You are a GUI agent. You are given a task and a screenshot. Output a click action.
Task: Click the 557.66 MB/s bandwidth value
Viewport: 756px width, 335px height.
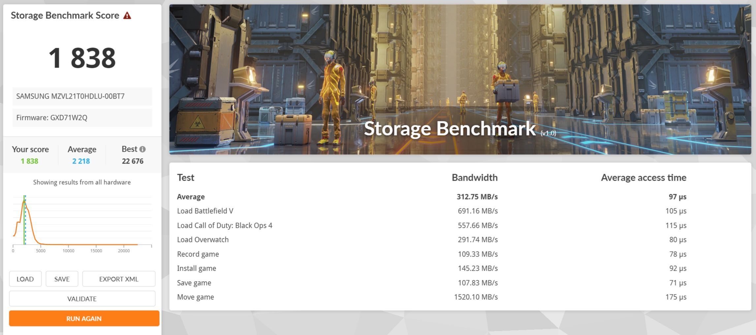[478, 226]
